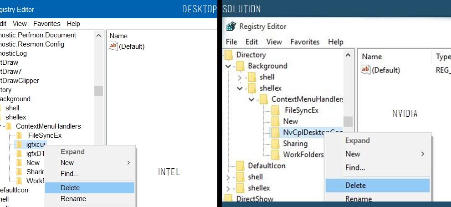This screenshot has height=207, width=451.
Task: Click the DirectShow folder icon
Action: click(228, 199)
